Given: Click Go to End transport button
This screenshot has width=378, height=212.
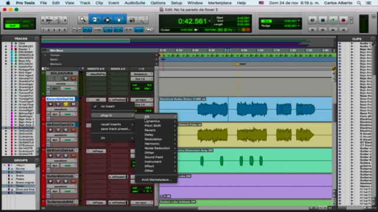Looking at the screenshot, I should point(344,30).
